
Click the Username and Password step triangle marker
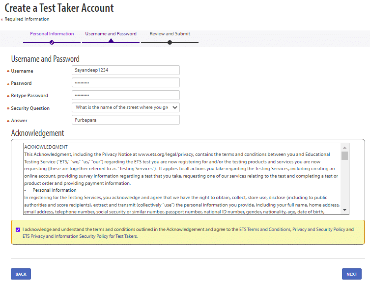pyautogui.click(x=111, y=41)
